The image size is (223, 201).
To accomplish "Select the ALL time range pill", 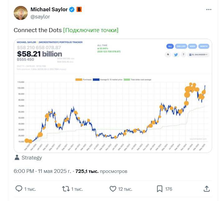I will (x=170, y=46).
